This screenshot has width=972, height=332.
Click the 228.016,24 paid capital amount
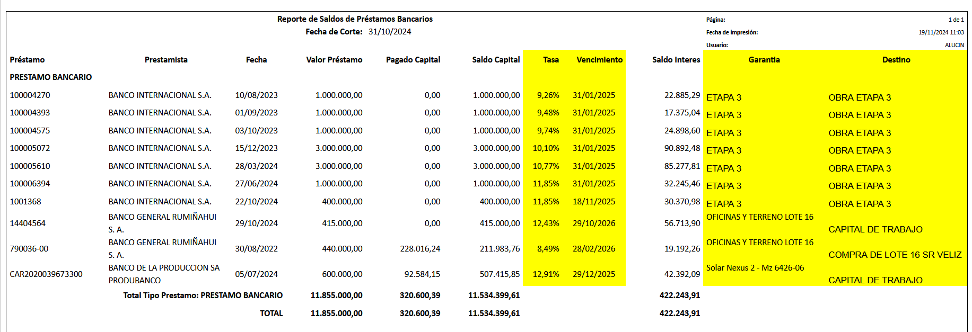[x=419, y=249]
